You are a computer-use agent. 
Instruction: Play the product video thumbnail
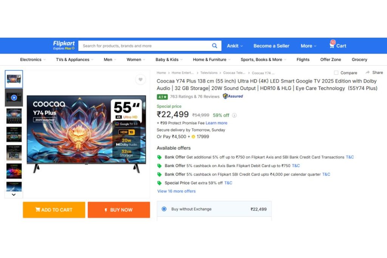point(14,97)
